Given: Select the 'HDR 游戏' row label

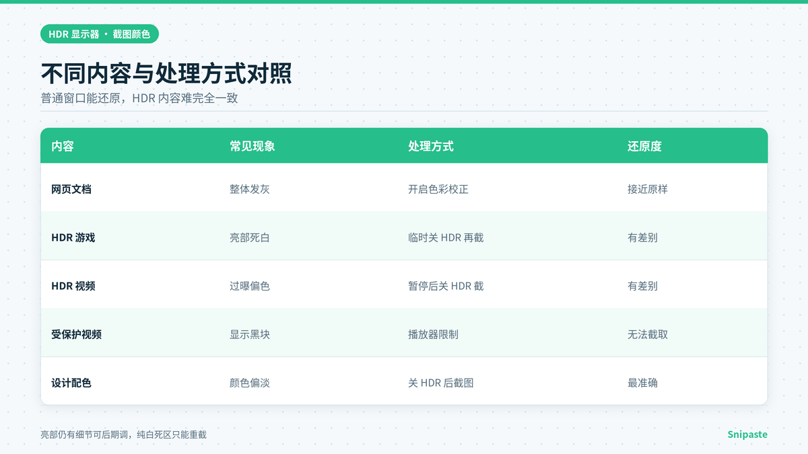Looking at the screenshot, I should 73,237.
